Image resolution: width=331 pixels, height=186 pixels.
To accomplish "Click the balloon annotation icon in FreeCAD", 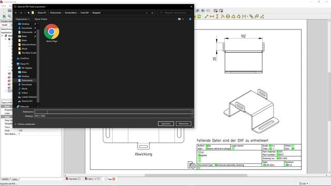I will coord(257,17).
